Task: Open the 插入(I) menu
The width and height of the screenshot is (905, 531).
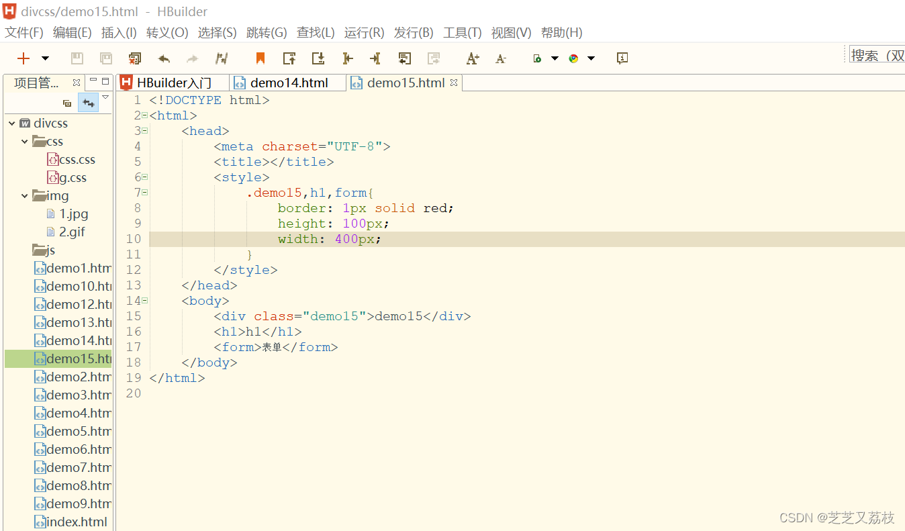Action: pos(119,32)
